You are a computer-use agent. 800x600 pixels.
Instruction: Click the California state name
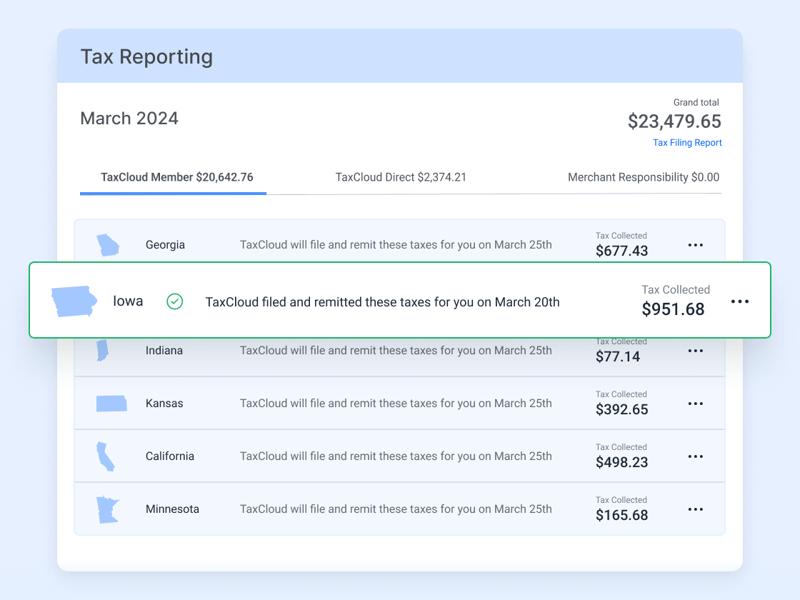point(170,456)
